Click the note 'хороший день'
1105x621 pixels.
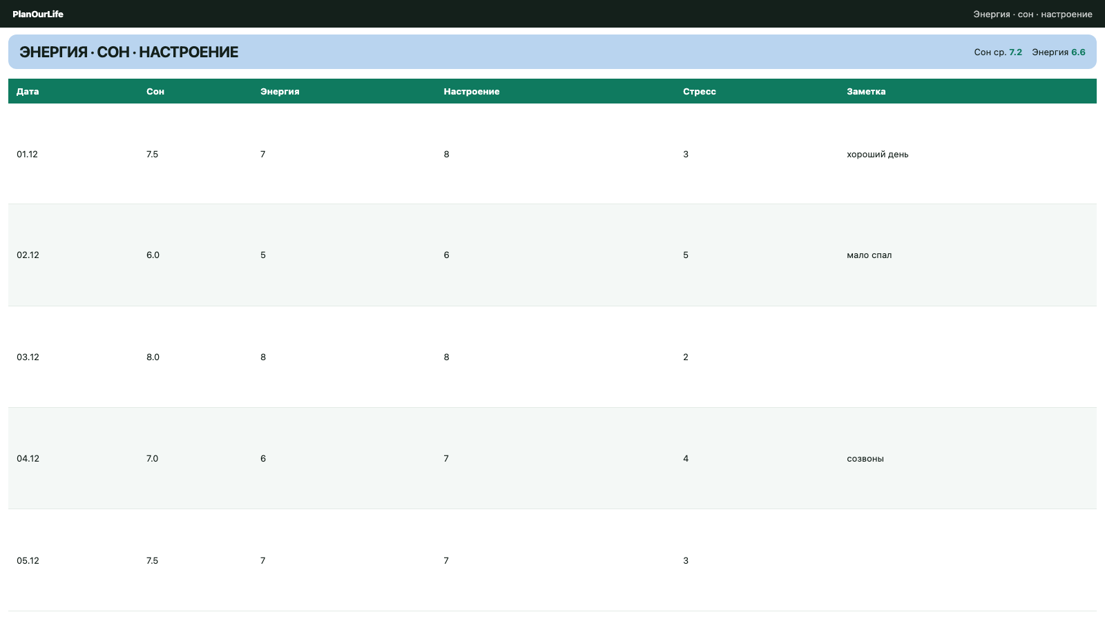(x=878, y=154)
